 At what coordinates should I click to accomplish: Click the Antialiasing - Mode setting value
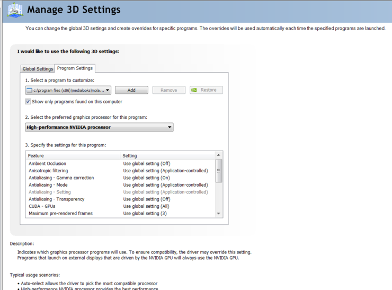(165, 185)
